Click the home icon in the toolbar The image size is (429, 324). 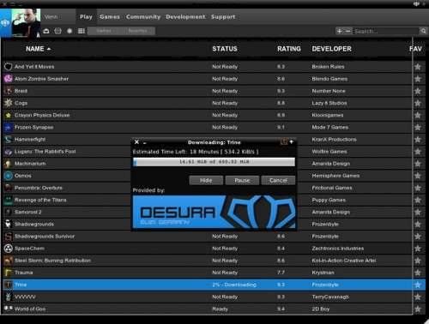[46, 31]
